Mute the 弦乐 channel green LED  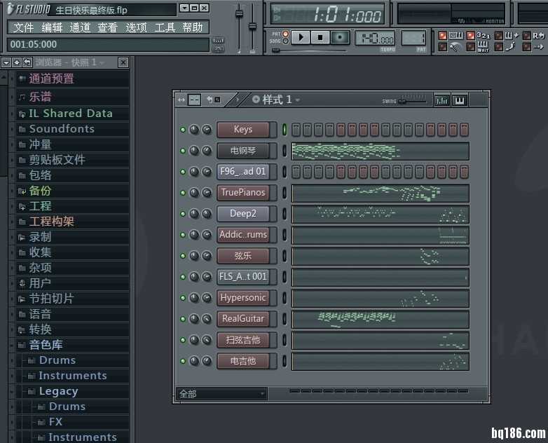[183, 256]
